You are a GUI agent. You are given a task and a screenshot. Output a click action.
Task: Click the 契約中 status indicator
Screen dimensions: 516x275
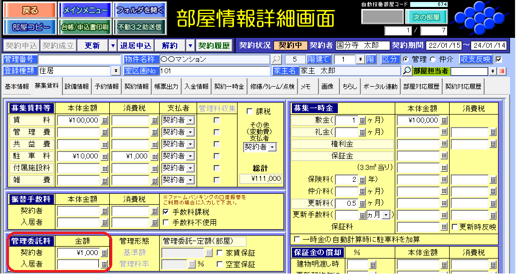(290, 46)
